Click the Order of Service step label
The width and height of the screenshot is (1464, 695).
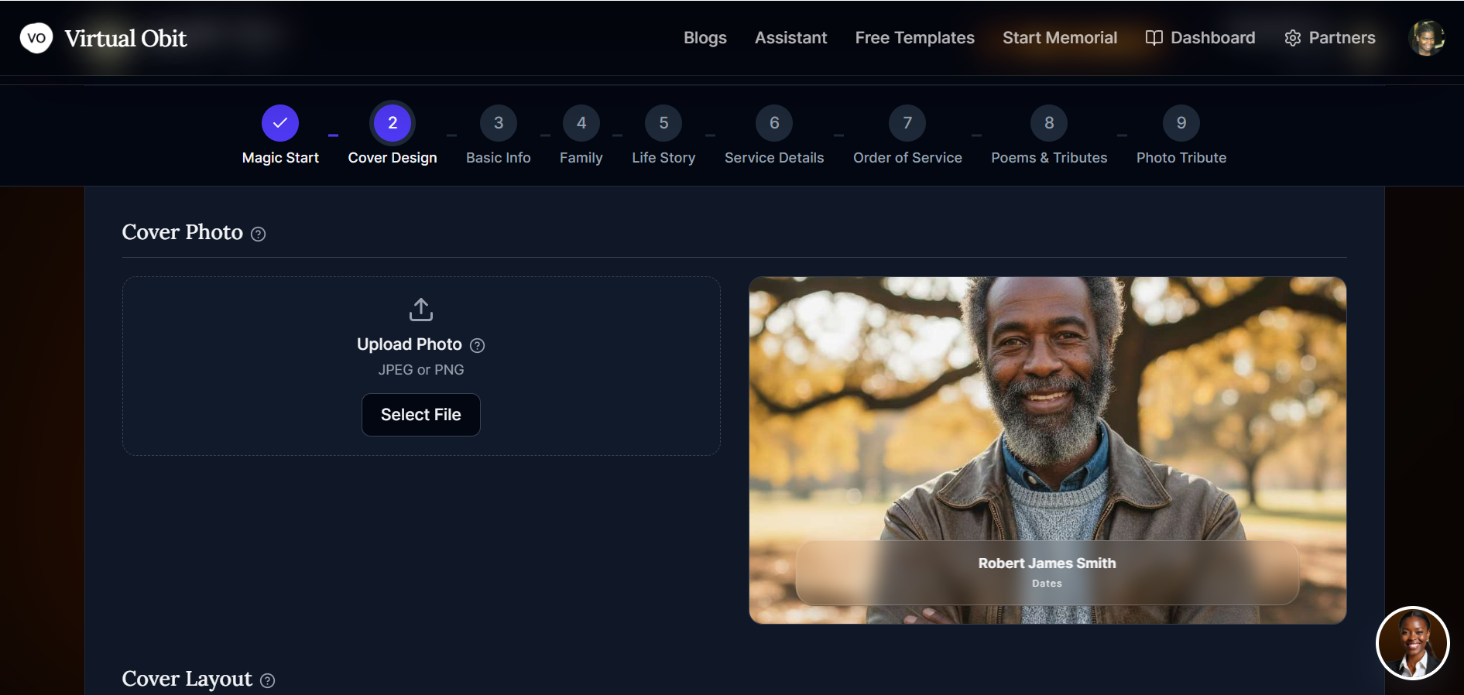[x=907, y=158]
